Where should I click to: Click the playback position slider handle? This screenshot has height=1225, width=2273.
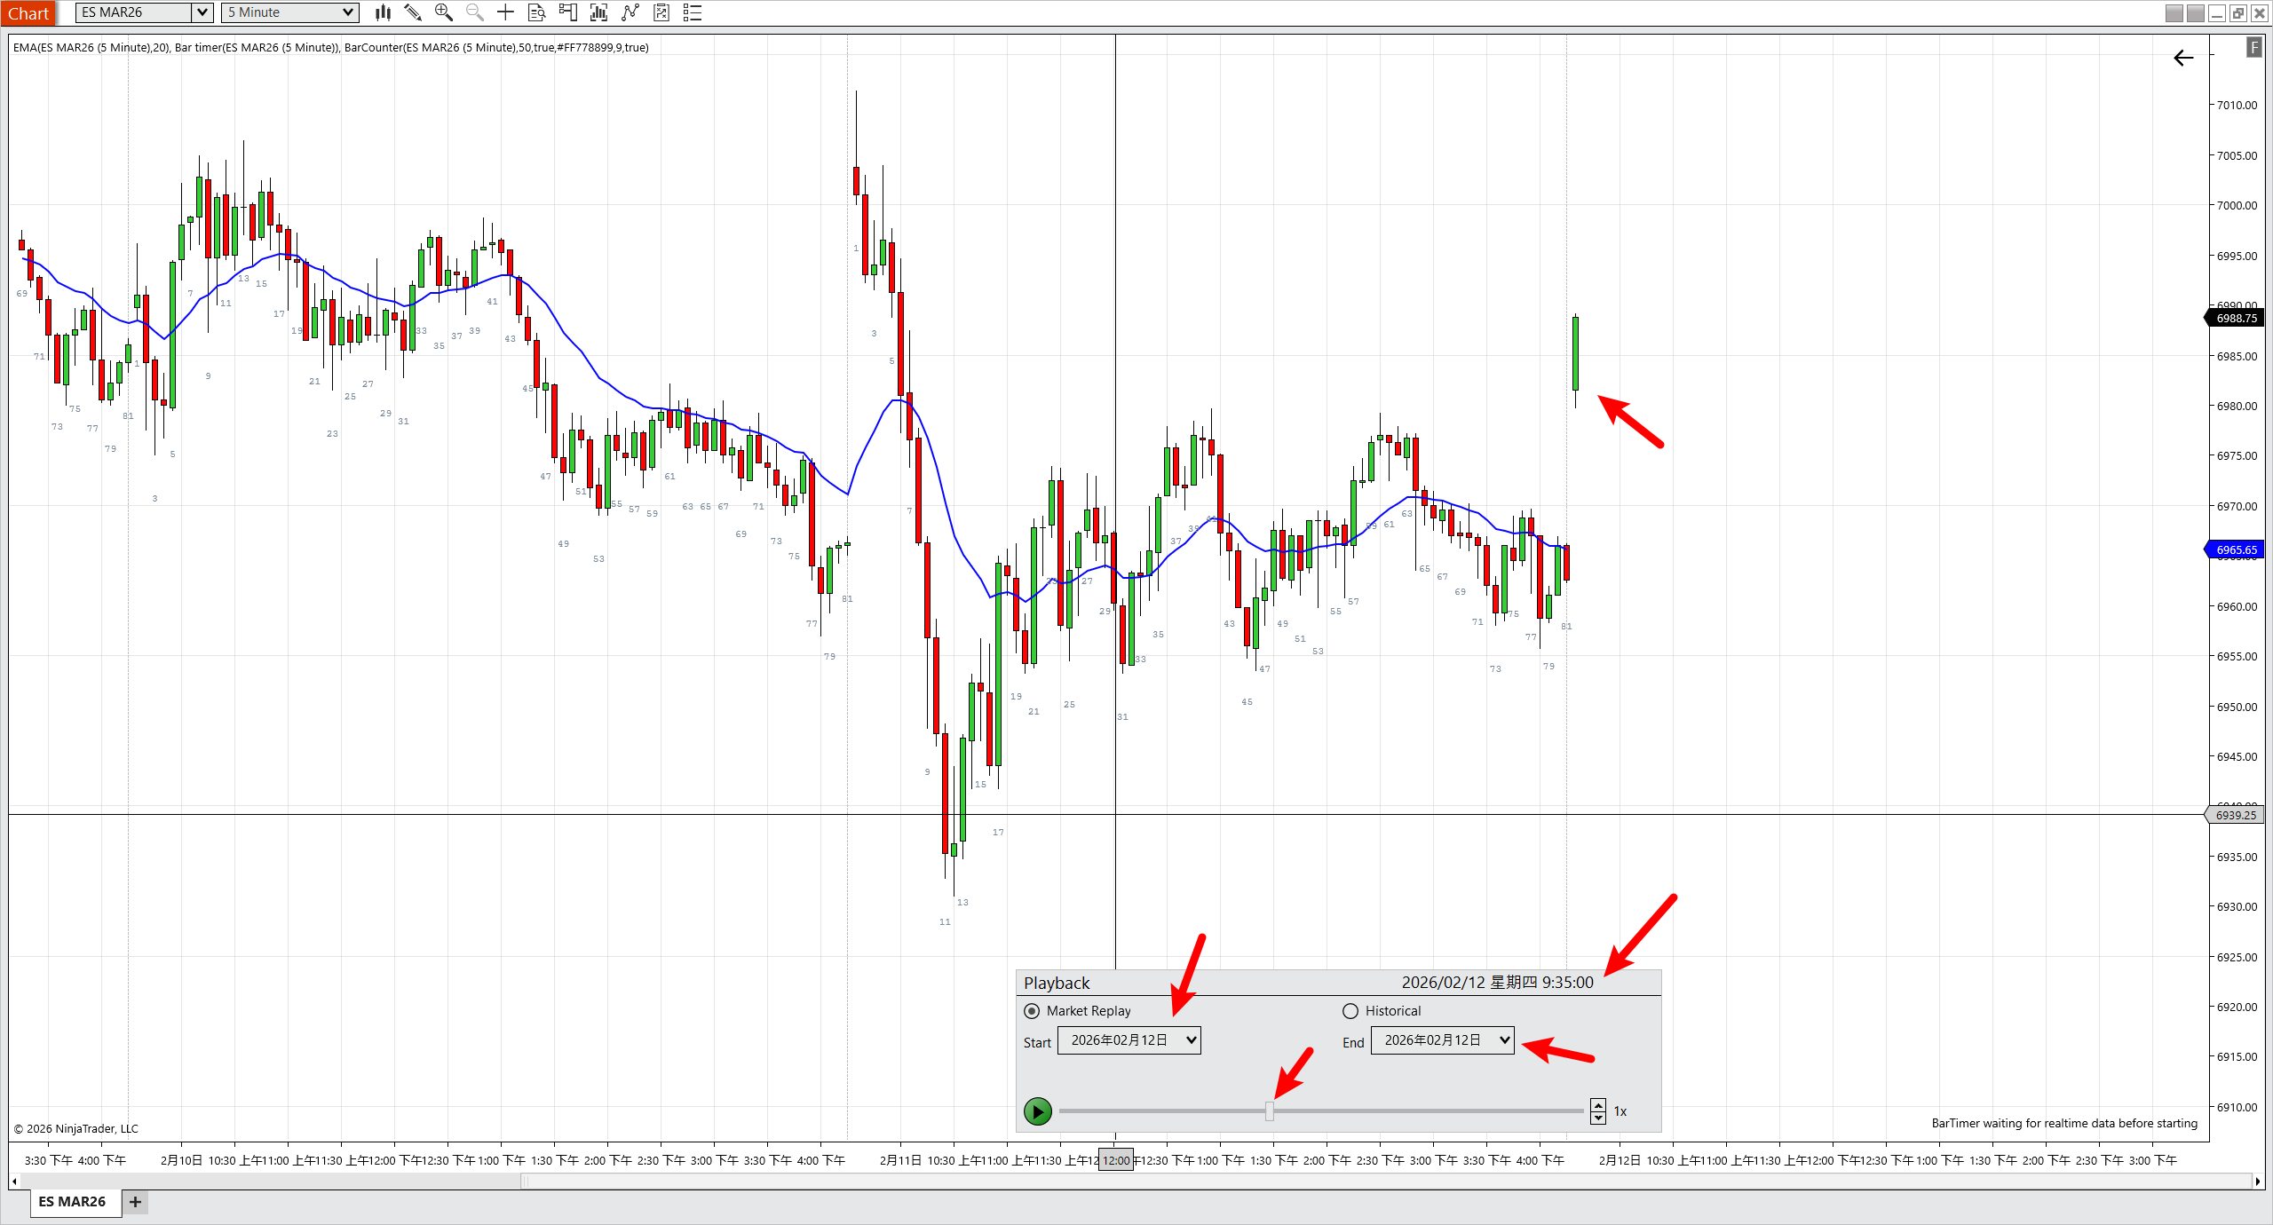pos(1270,1111)
